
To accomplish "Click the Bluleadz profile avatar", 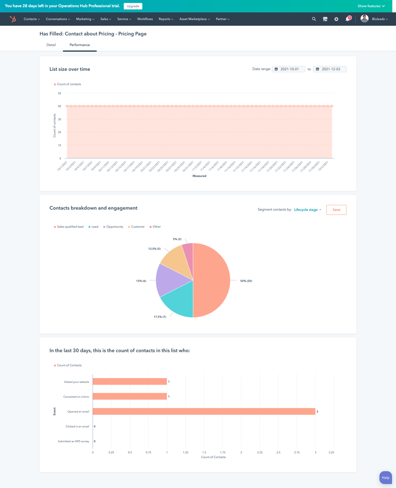I will 364,19.
